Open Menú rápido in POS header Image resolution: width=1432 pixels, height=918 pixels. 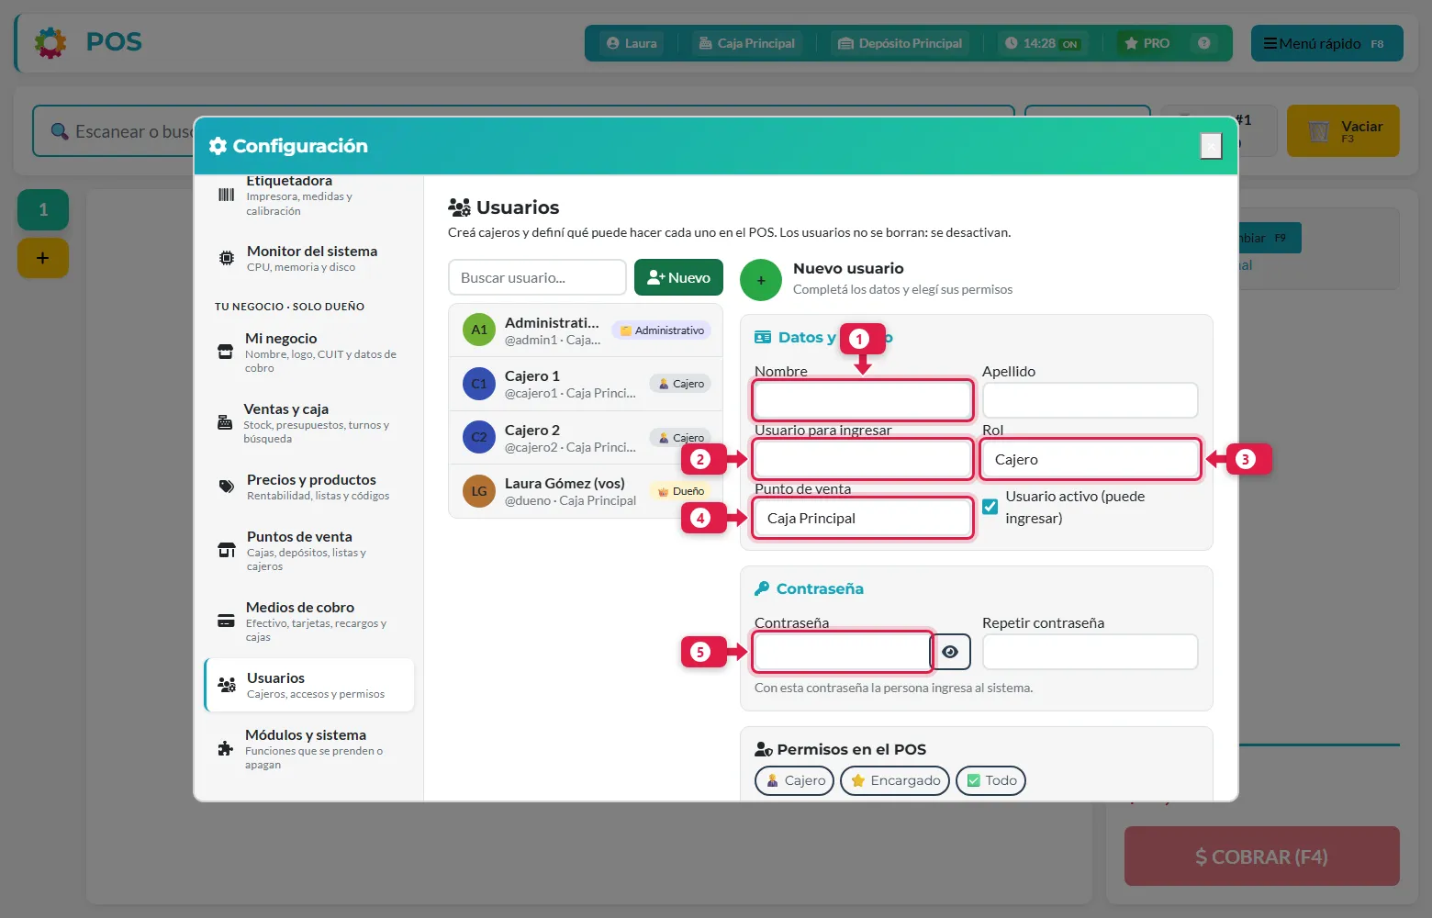1327,43
